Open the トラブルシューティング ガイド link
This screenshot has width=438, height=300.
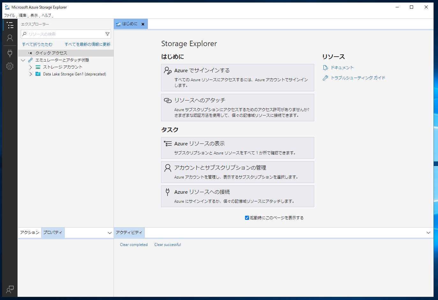pos(358,78)
